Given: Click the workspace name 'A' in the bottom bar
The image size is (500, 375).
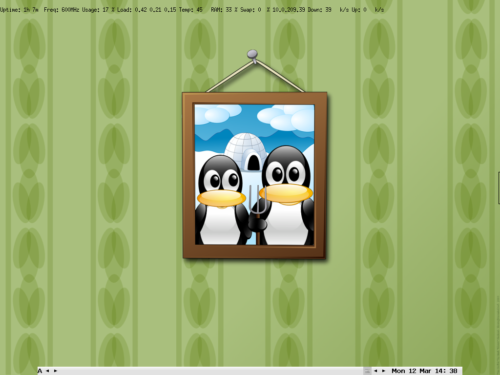Looking at the screenshot, I should tap(40, 371).
